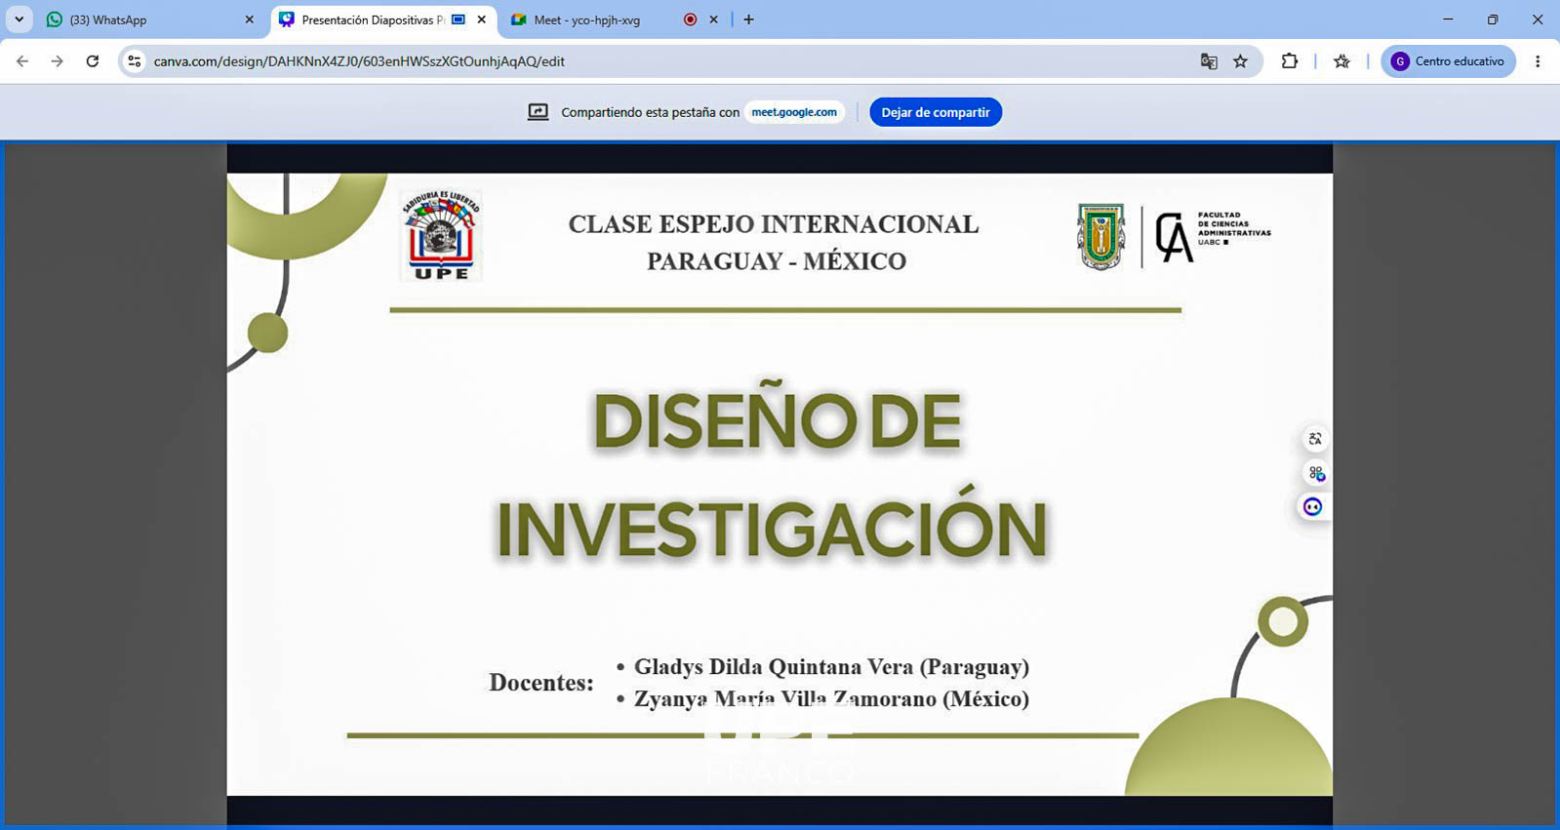Open the Centro educativo profile button

1448,61
